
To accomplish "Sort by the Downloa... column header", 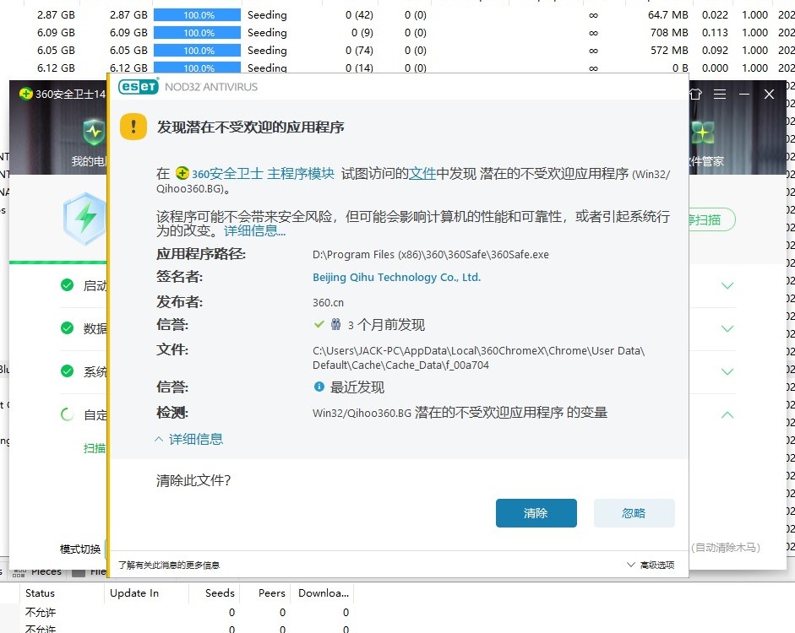I will coord(324,593).
